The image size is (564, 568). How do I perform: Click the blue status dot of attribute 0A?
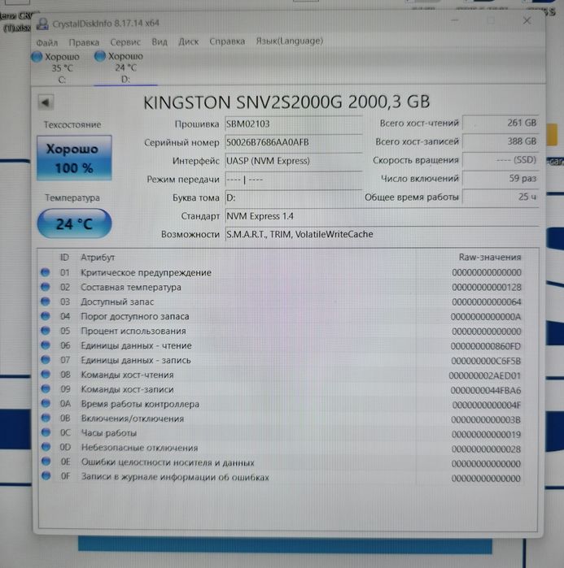coord(46,403)
